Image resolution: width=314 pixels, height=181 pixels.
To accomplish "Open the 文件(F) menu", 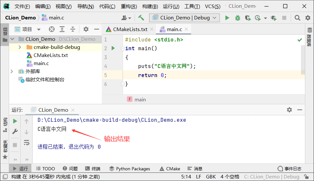I will pos(22,6).
